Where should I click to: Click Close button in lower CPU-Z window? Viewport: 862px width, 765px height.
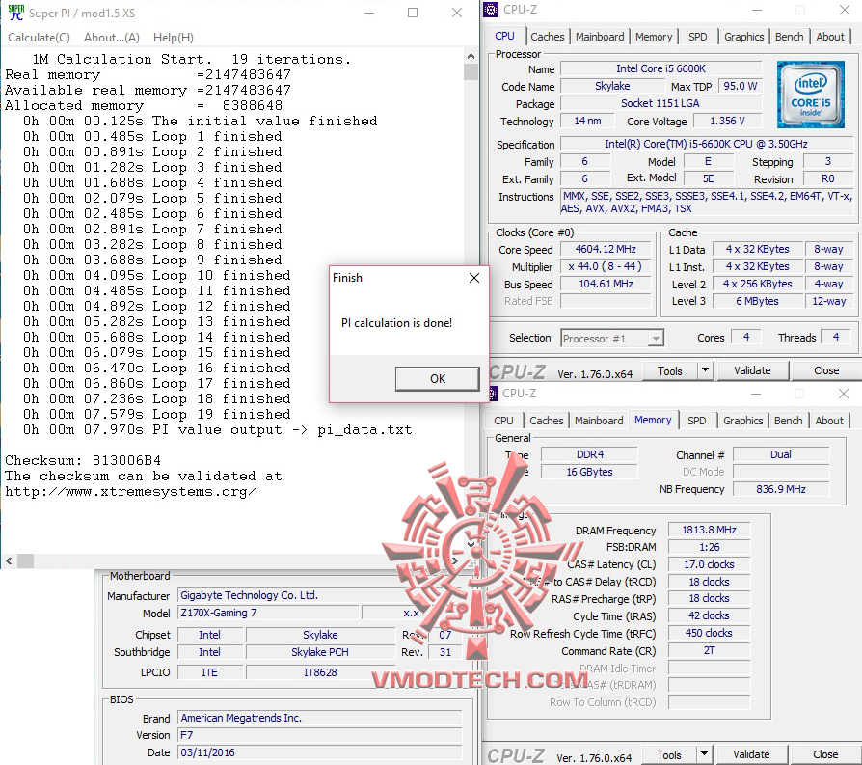point(825,755)
